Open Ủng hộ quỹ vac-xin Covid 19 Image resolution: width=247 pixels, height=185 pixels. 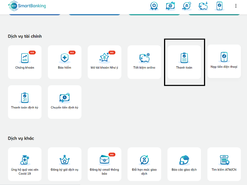[25, 164]
